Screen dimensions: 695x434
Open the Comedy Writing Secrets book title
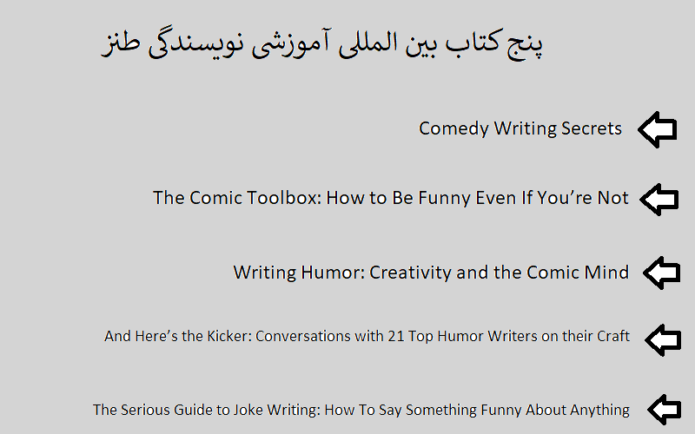520,128
